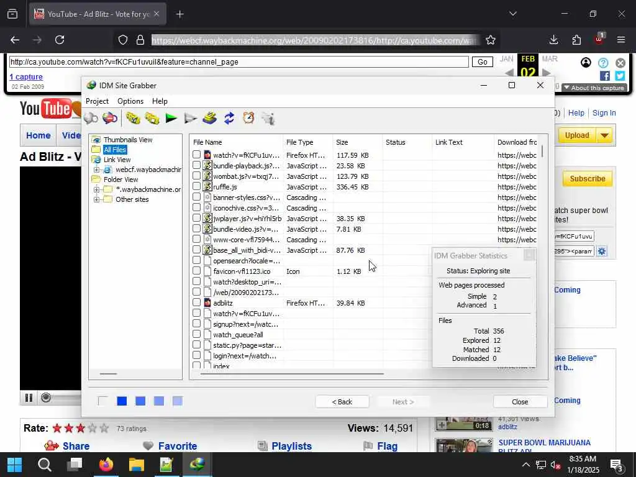Click the Back button in the grabber wizard
This screenshot has width=636, height=477.
(342, 402)
